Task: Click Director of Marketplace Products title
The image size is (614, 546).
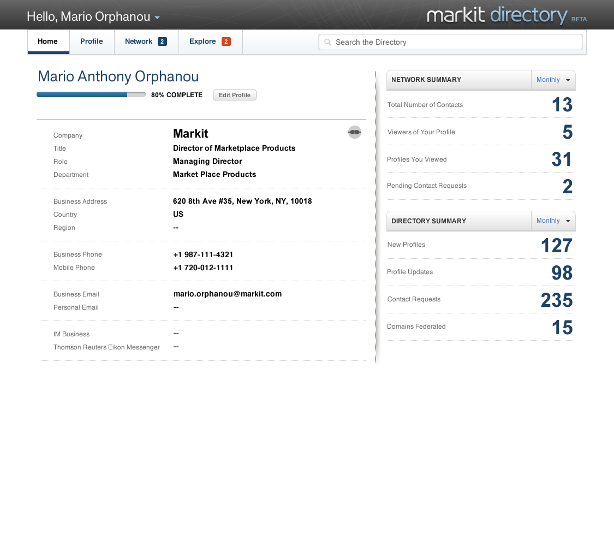Action: (x=234, y=149)
